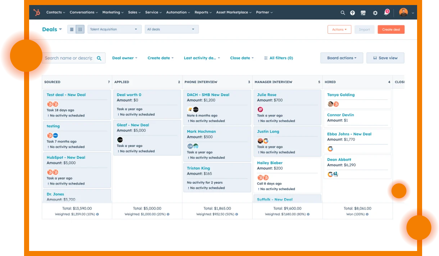
Task: Expand the Board actions dropdown
Action: [341, 58]
